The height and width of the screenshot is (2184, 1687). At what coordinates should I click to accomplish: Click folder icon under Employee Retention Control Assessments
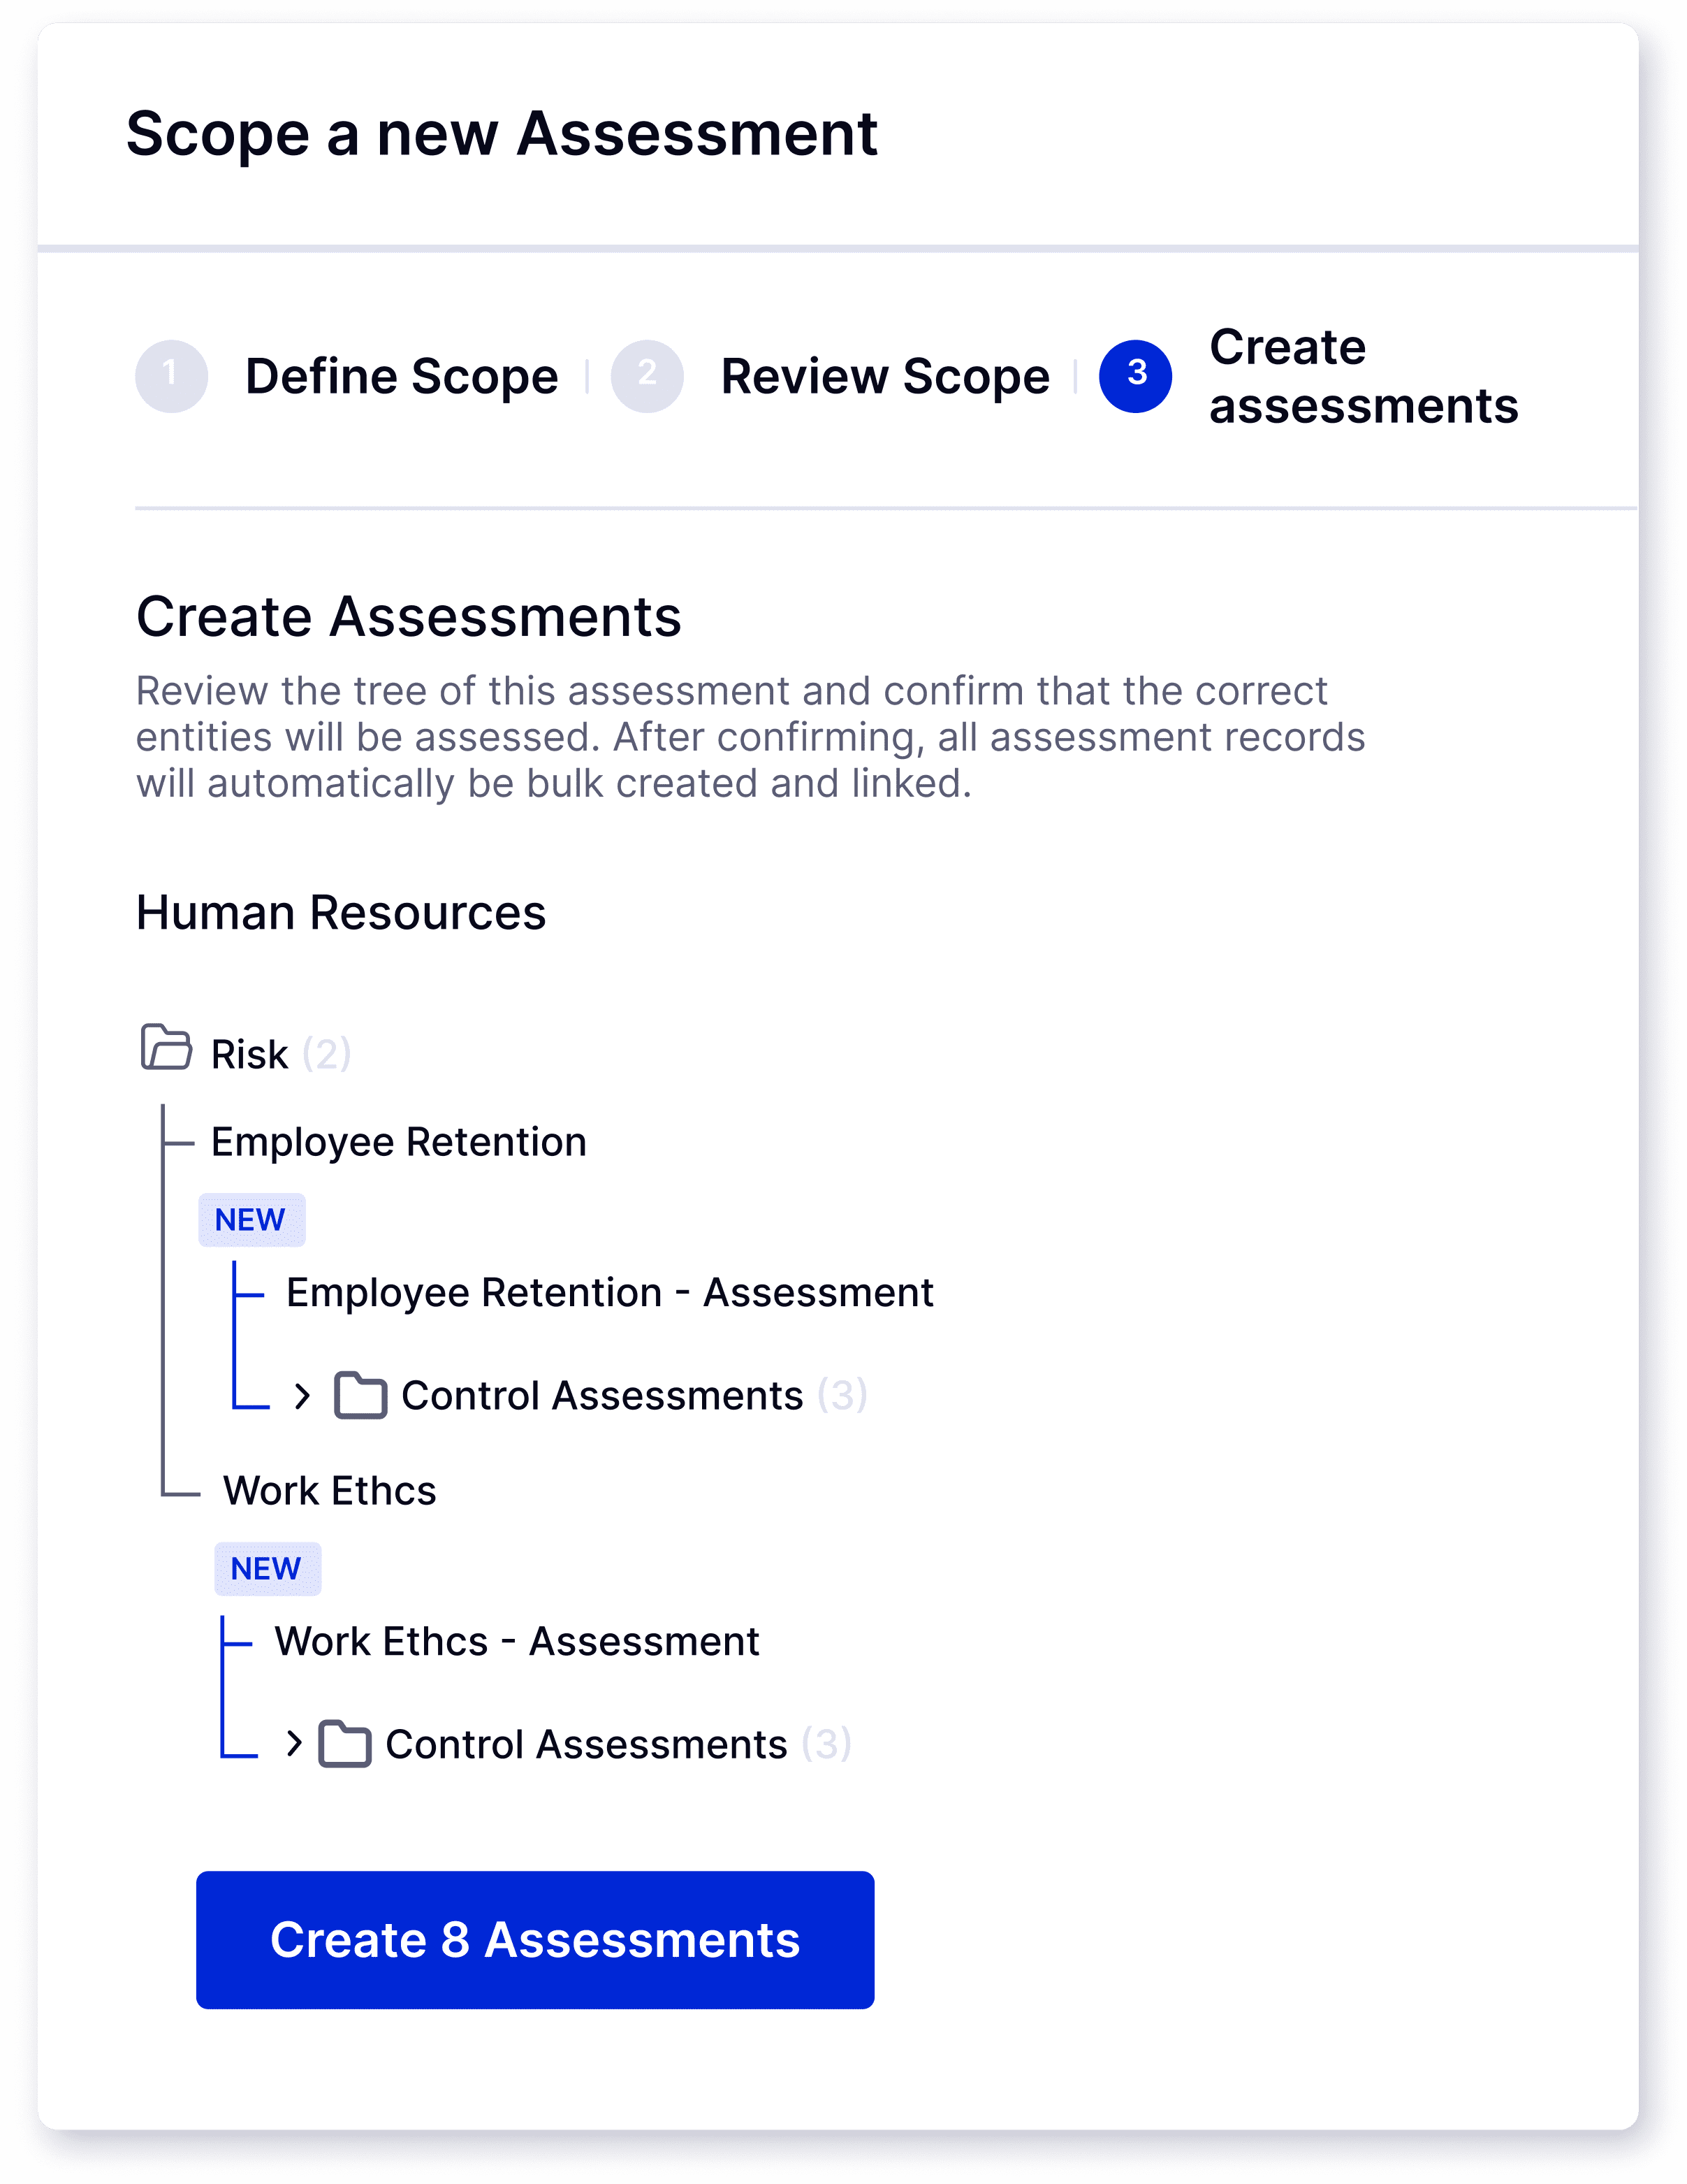360,1395
